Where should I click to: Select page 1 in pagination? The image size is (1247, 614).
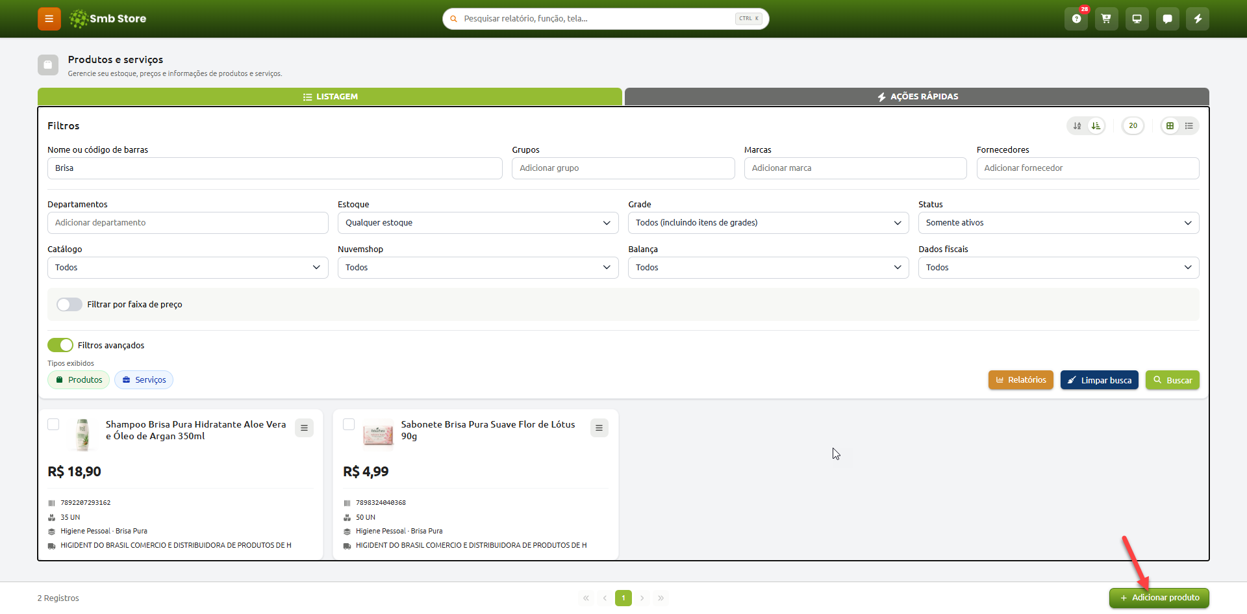[623, 598]
